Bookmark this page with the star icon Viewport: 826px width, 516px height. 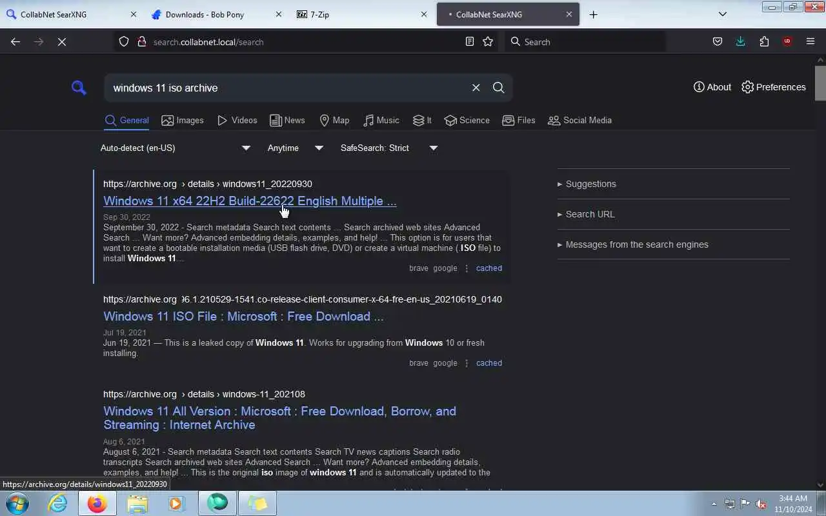pos(488,41)
